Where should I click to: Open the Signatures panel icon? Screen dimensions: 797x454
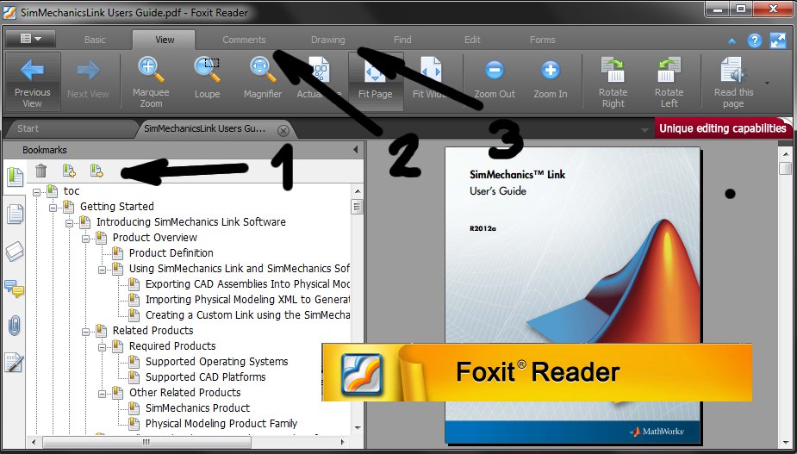pos(14,363)
